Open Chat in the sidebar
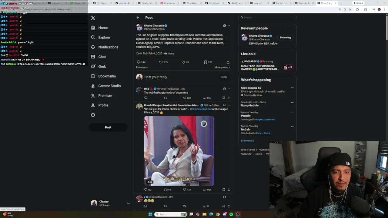388x218 pixels. 99,57
